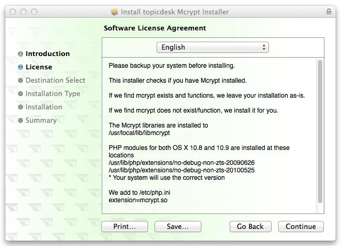Click text 'Please backup your system before installing.'
This screenshot has height=246, width=342.
(x=172, y=66)
